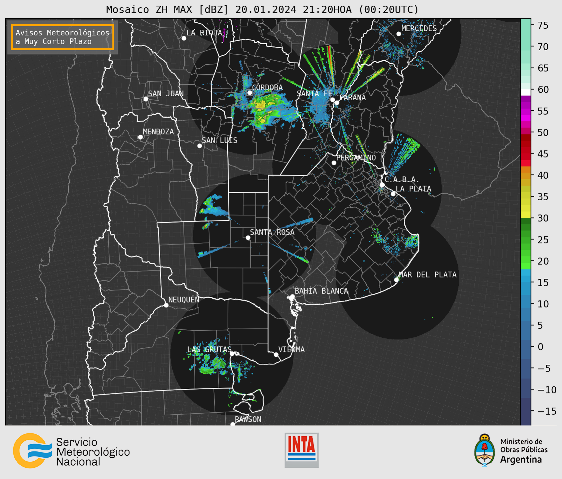The height and width of the screenshot is (479, 562).
Task: Click the C.A.B.A. city marker dot
Action: point(382,185)
